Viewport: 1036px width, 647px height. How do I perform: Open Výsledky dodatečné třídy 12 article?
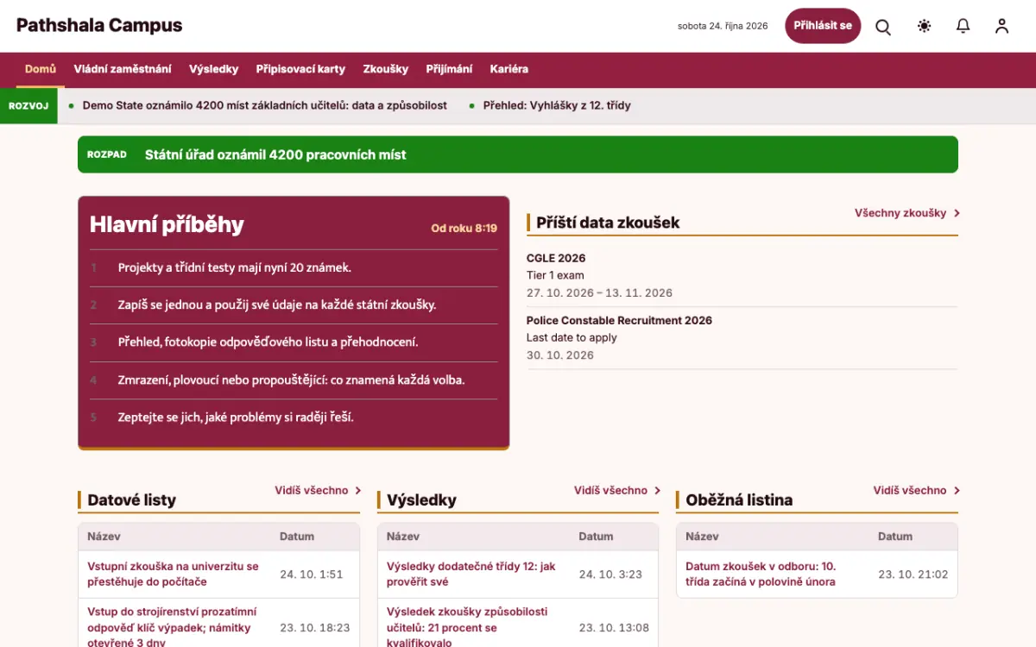coord(471,575)
